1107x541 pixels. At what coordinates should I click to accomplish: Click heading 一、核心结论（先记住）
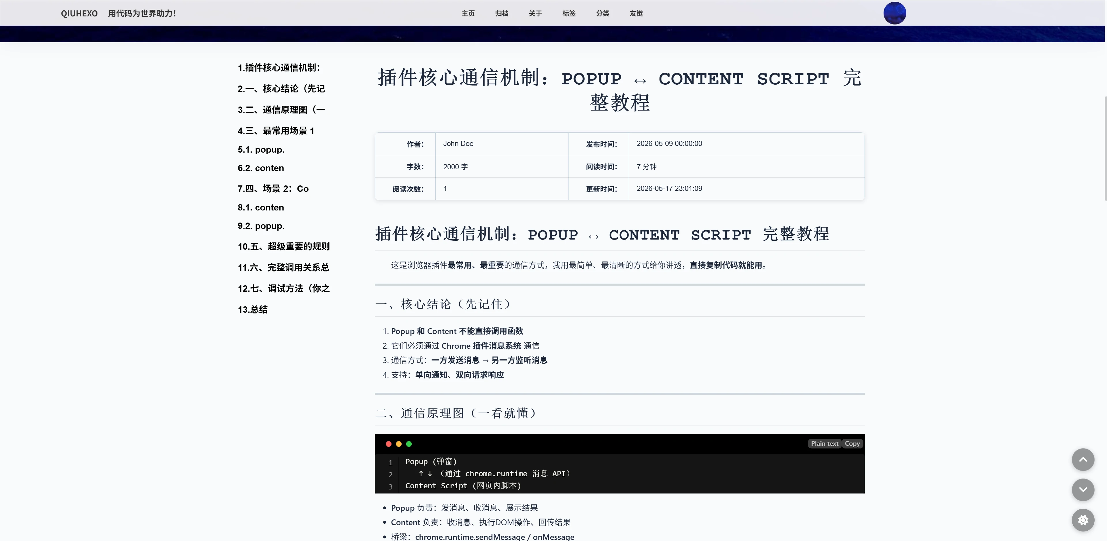tap(444, 304)
